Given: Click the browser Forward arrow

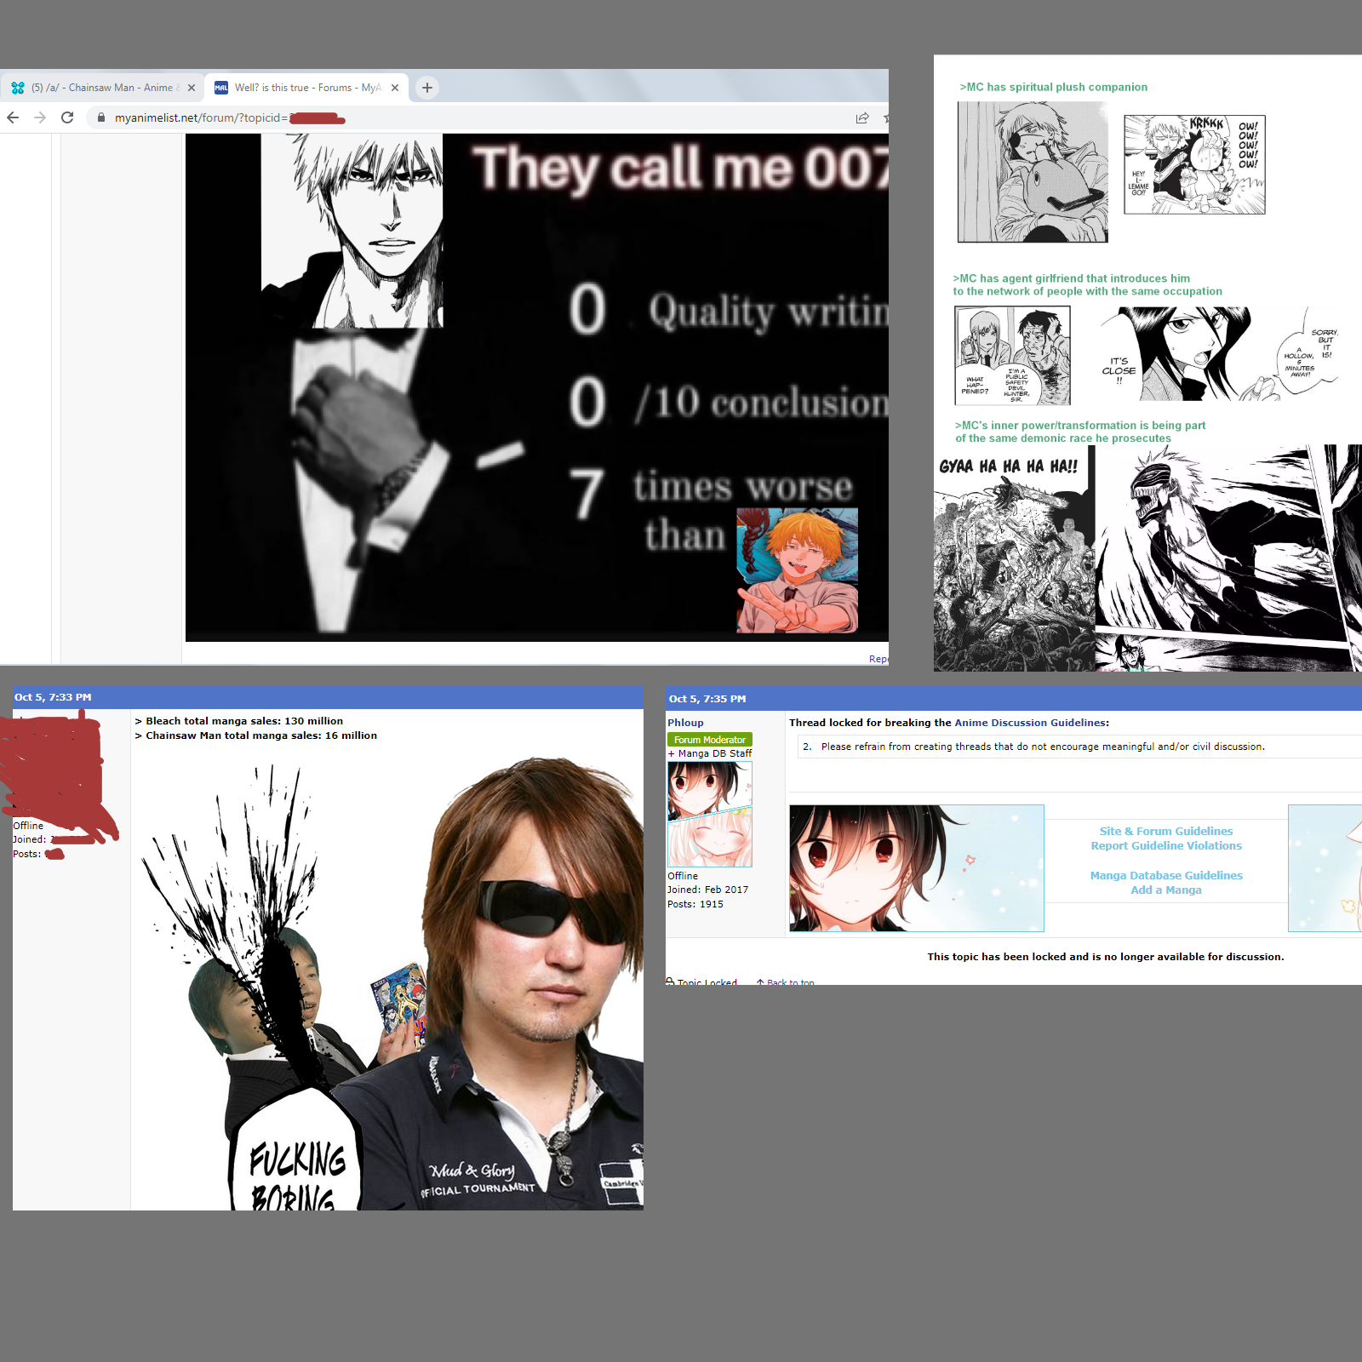Looking at the screenshot, I should 40,117.
